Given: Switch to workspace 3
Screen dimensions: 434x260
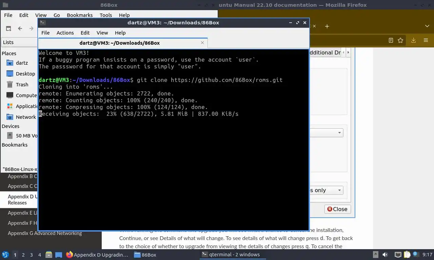Looking at the screenshot, I should tap(32, 255).
